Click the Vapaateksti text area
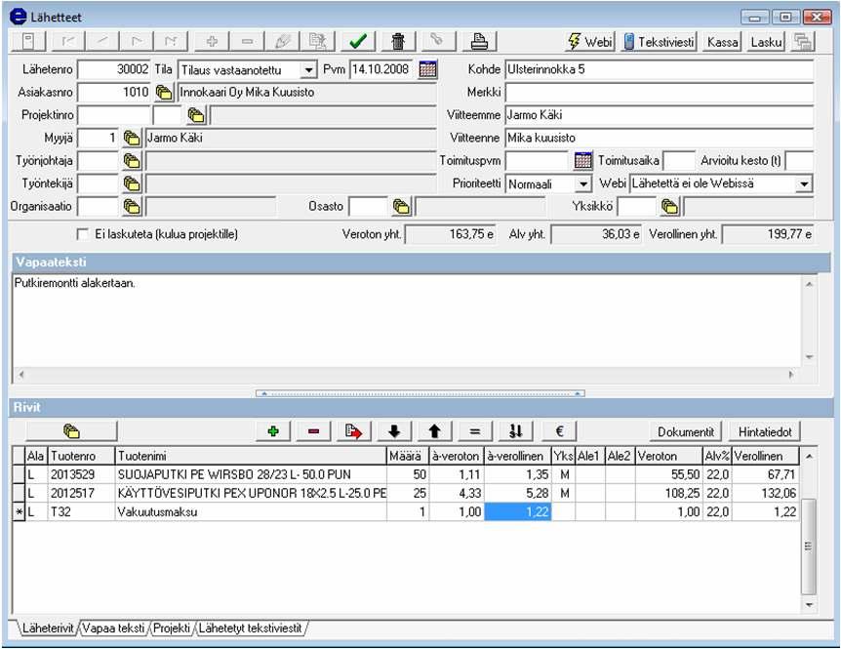The width and height of the screenshot is (841, 649). (x=408, y=321)
